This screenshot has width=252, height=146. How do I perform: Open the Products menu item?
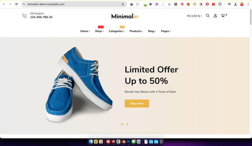136,31
